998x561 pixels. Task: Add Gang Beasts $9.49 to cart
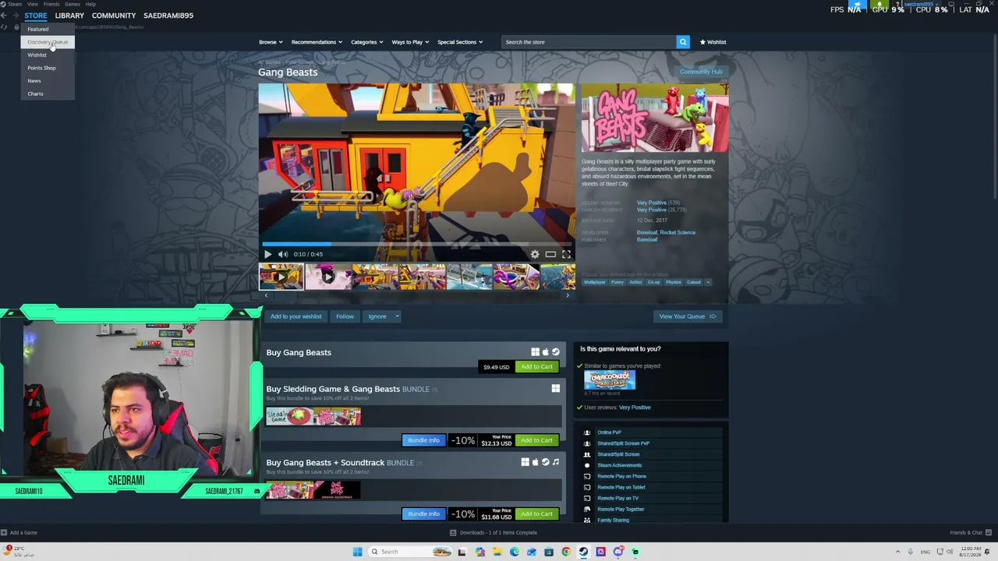click(536, 367)
